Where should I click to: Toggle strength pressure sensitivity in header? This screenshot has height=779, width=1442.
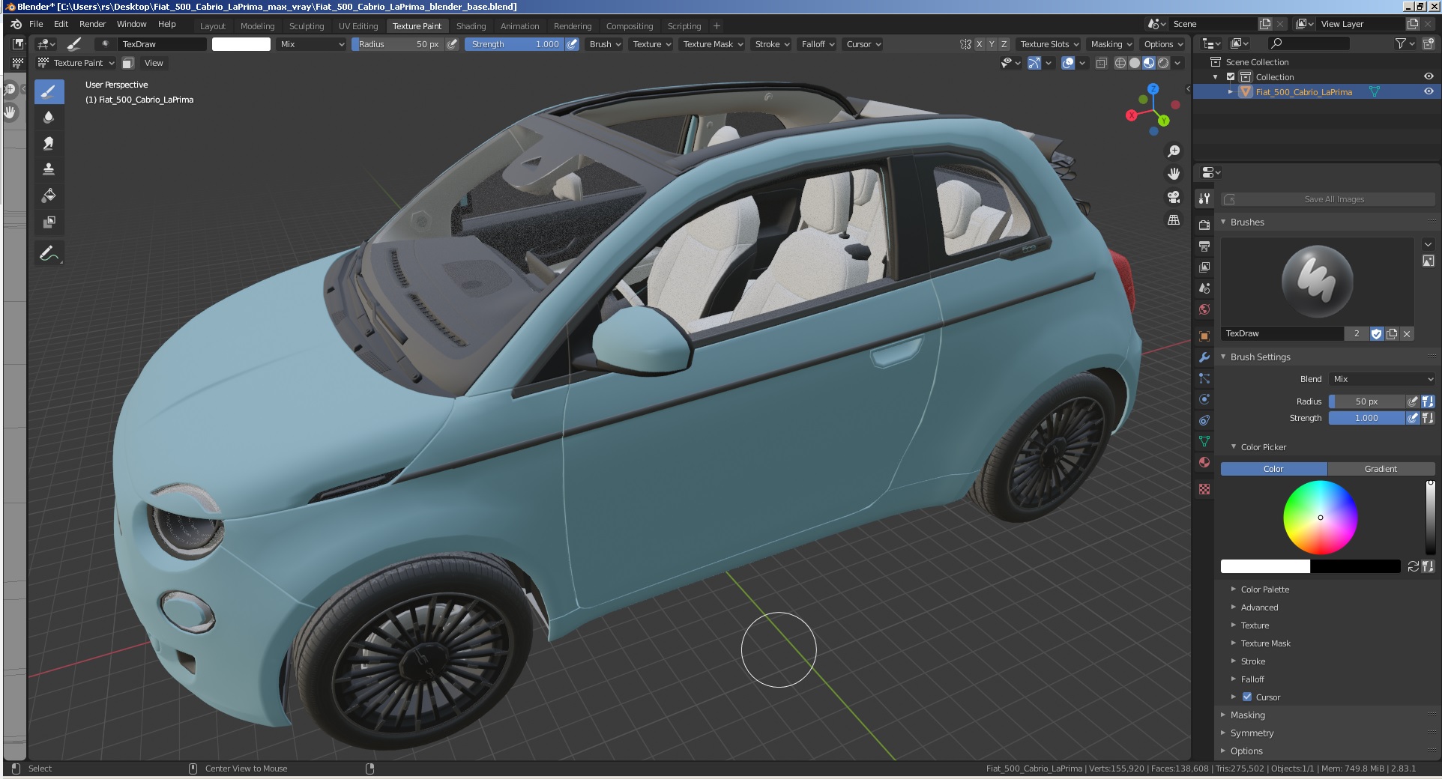573,44
